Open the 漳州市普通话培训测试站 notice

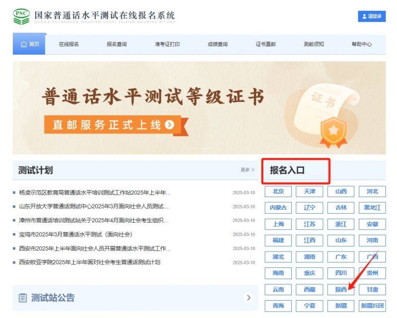[x=94, y=221]
